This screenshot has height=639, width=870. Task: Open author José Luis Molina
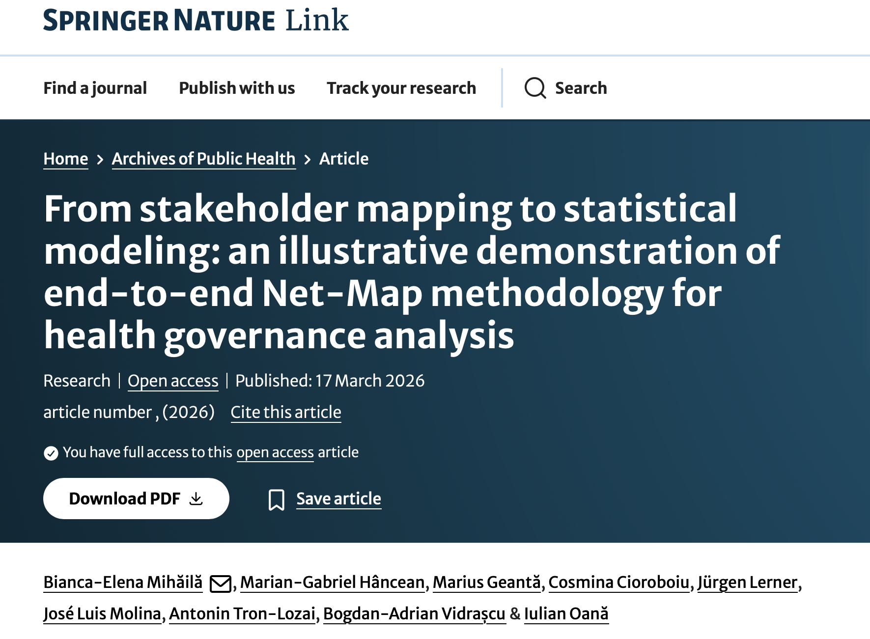click(x=102, y=614)
